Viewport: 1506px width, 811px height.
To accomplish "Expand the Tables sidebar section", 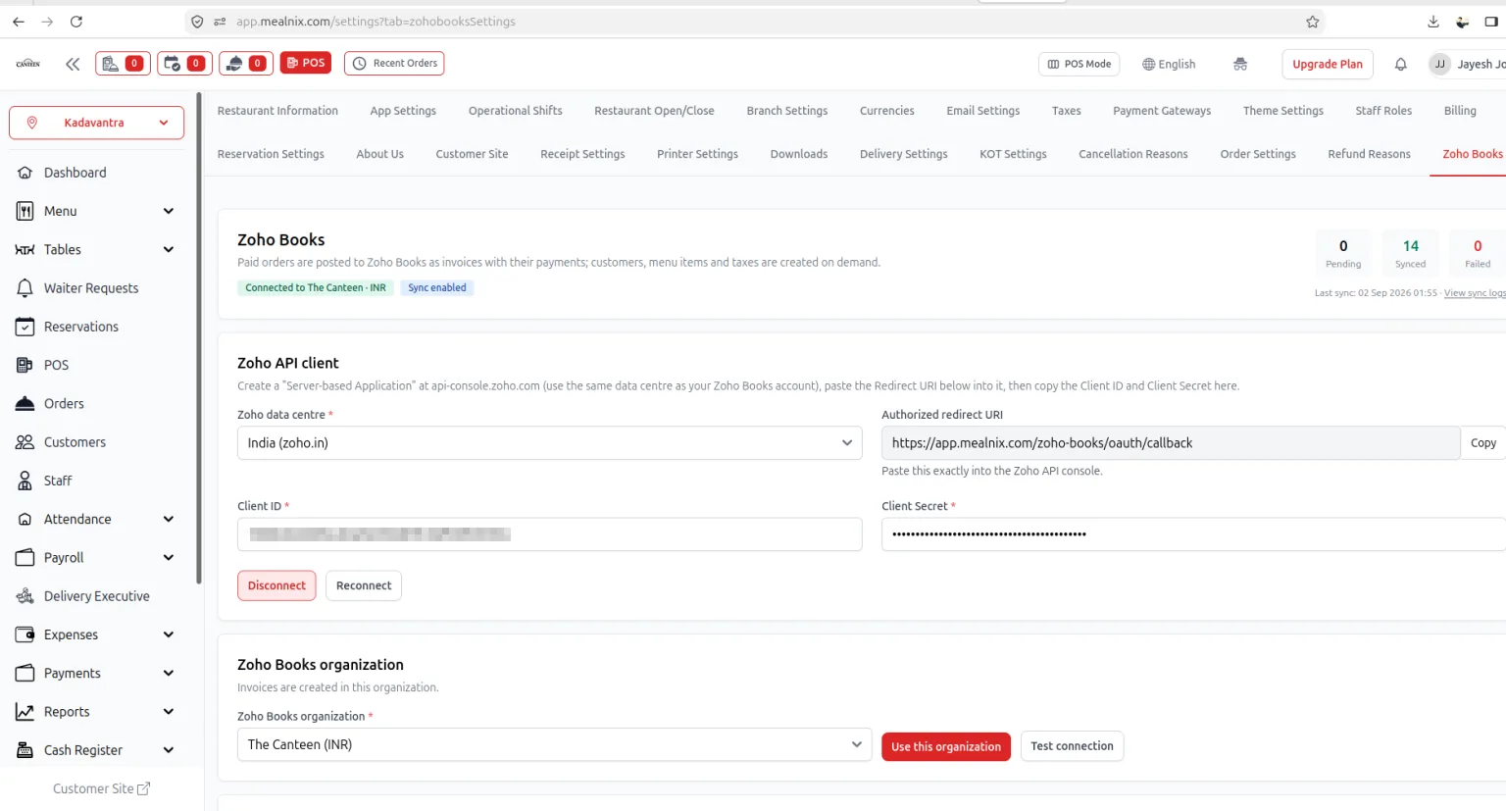I will click(x=96, y=250).
